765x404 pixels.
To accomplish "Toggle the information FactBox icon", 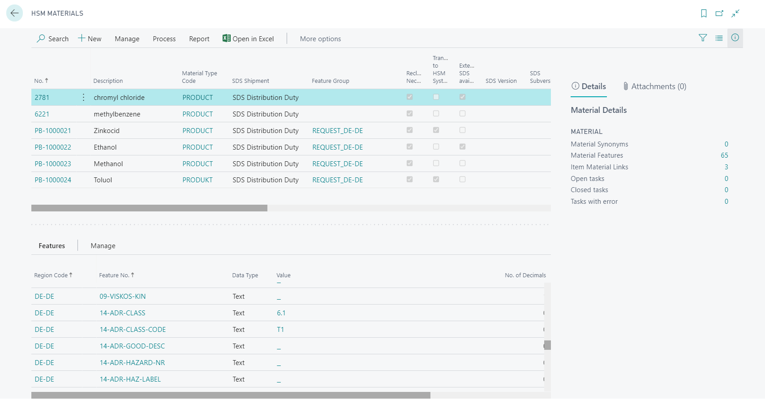I will click(735, 38).
